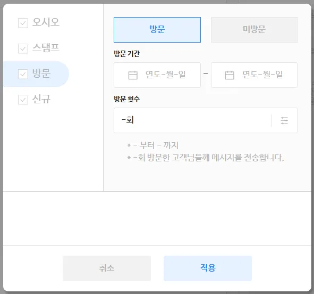Open the visit count slider settings icon
314x294 pixels.
point(284,120)
